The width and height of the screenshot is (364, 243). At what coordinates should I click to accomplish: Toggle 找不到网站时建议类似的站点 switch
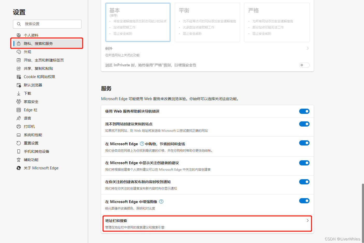304,124
